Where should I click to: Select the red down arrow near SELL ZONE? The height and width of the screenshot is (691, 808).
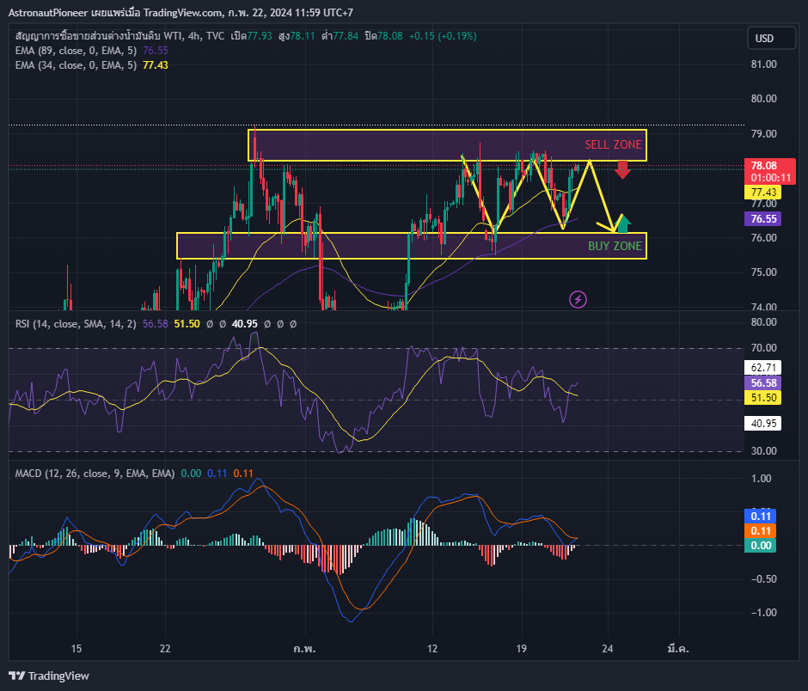(622, 169)
